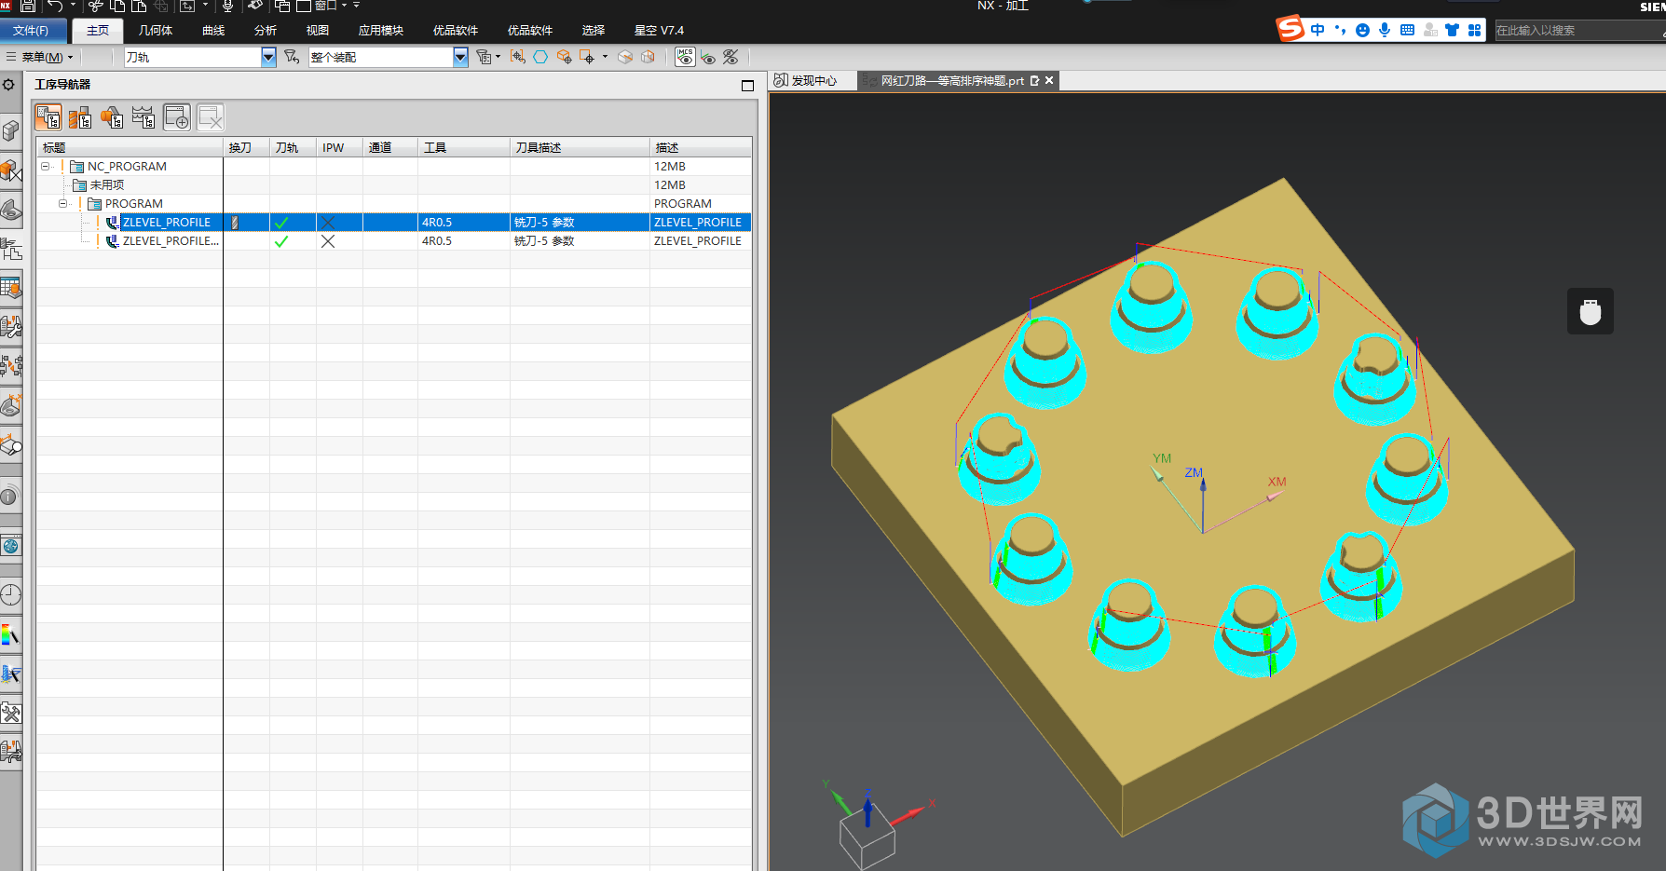Click the microphone icon in quick access bar
Screen dimensions: 1666x871
click(227, 6)
